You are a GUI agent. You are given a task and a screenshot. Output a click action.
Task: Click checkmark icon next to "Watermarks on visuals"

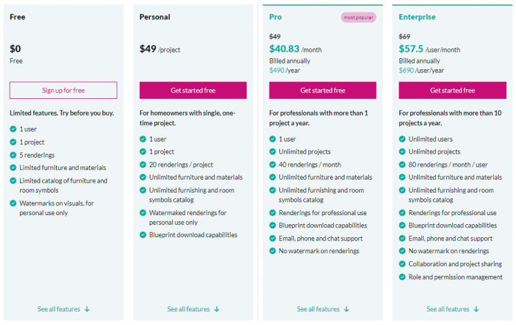(x=14, y=204)
